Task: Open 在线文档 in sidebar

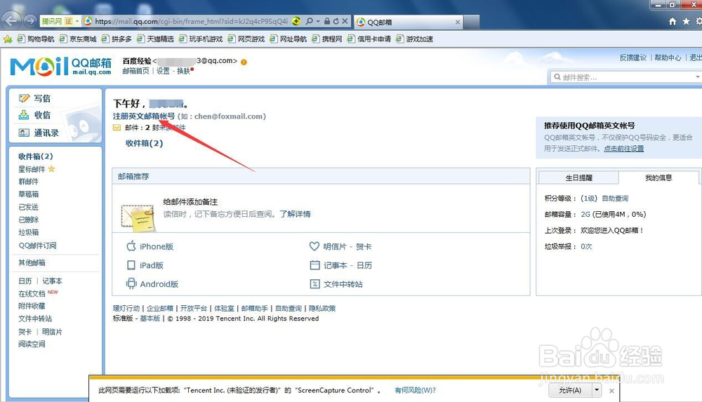Action: coord(32,293)
